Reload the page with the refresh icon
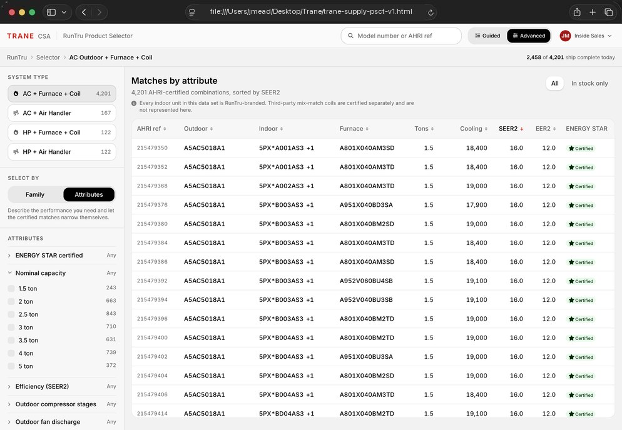This screenshot has width=622, height=430. 431,12
